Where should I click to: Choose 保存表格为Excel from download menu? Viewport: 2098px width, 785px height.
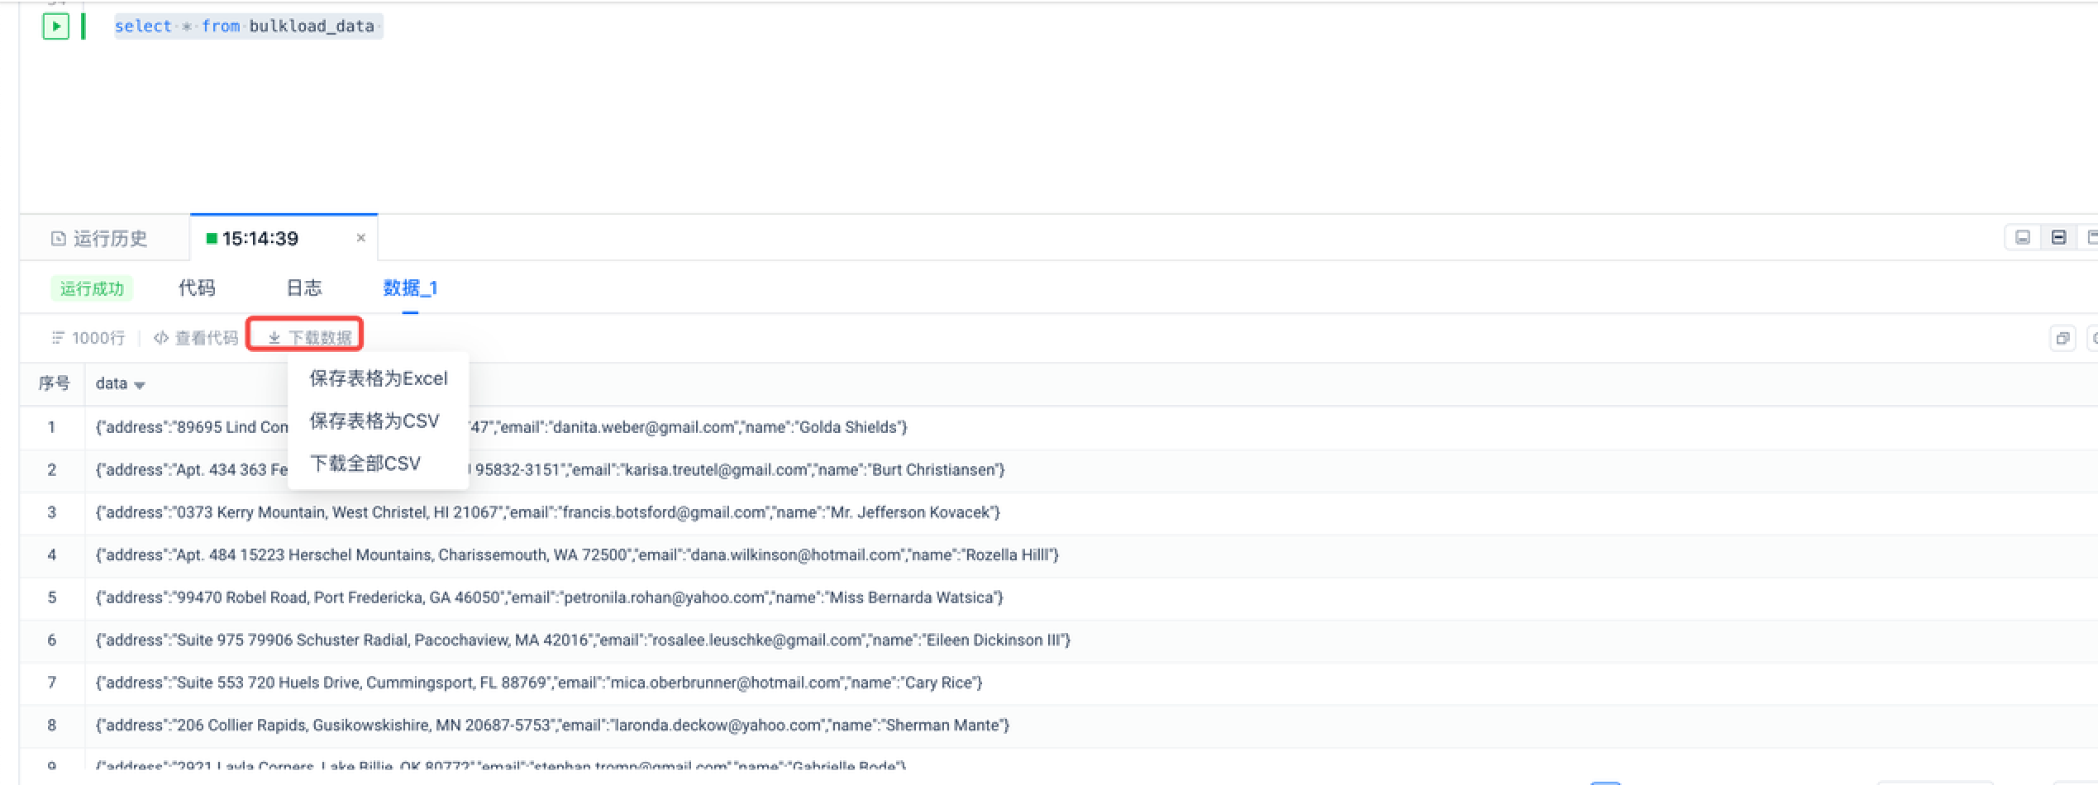[x=378, y=378]
